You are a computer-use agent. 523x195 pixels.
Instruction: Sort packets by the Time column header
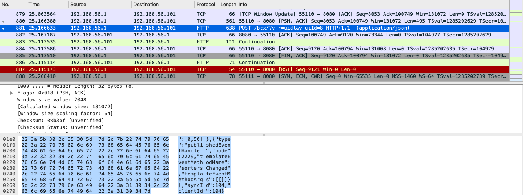click(x=48, y=5)
